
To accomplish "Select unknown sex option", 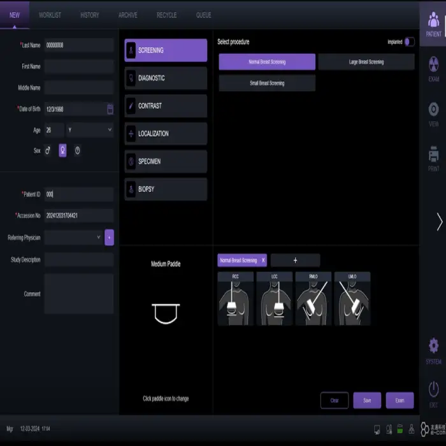I will pyautogui.click(x=77, y=151).
